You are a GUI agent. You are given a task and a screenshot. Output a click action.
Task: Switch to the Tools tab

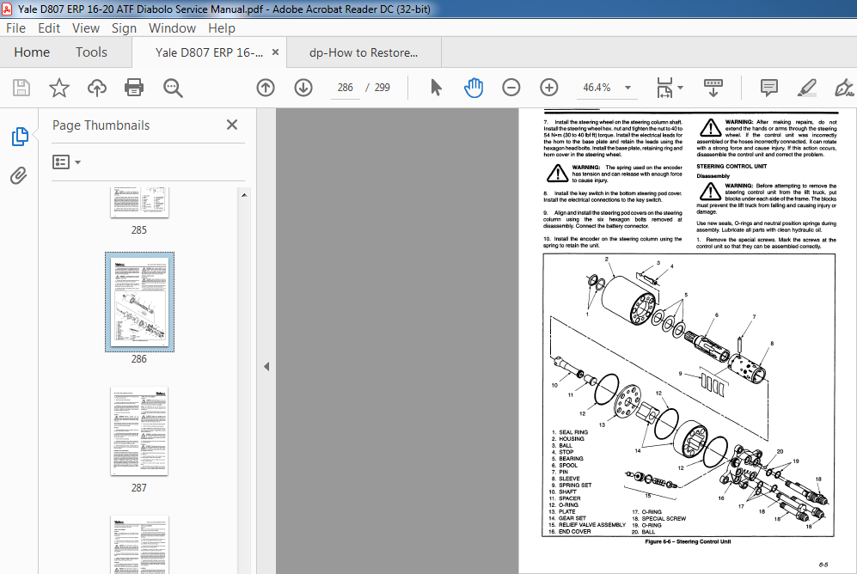tap(91, 52)
